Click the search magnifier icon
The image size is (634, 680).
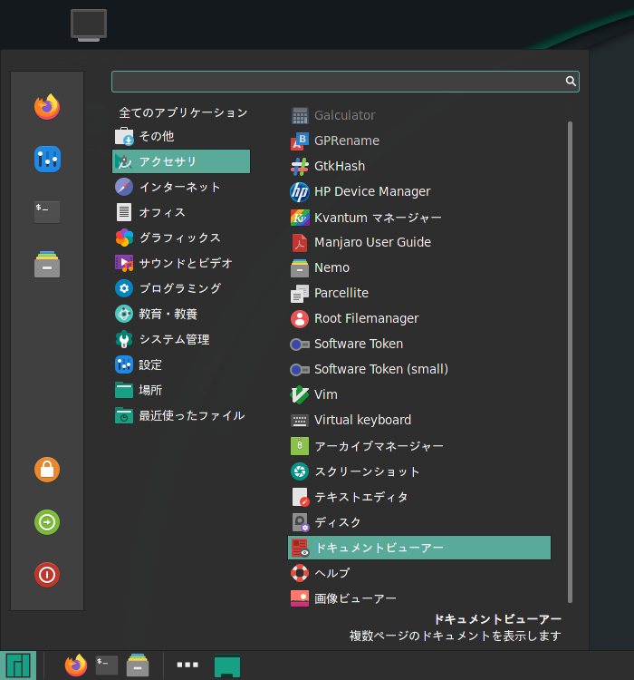coord(571,81)
